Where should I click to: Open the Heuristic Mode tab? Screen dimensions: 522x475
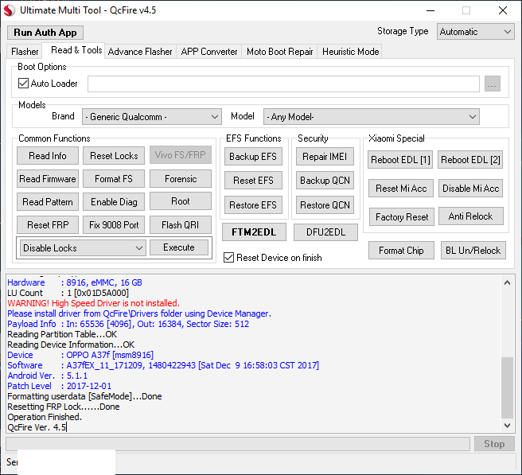coord(351,52)
